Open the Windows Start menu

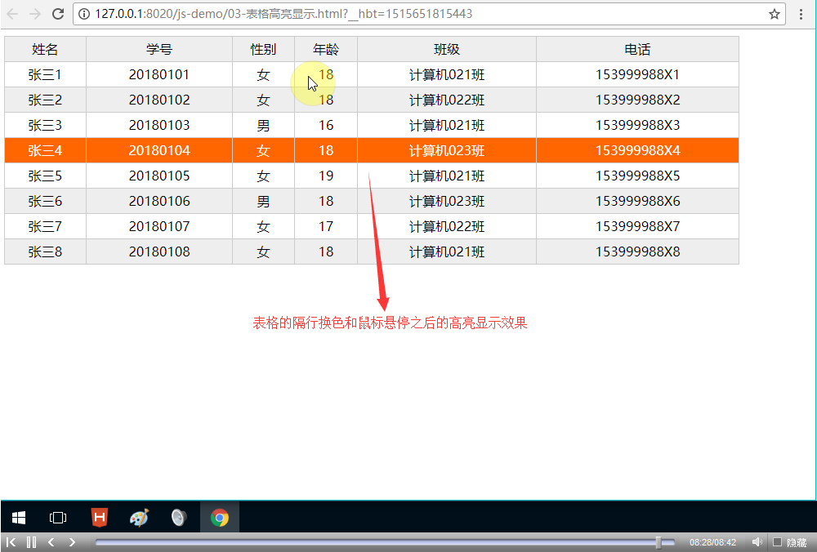[18, 518]
